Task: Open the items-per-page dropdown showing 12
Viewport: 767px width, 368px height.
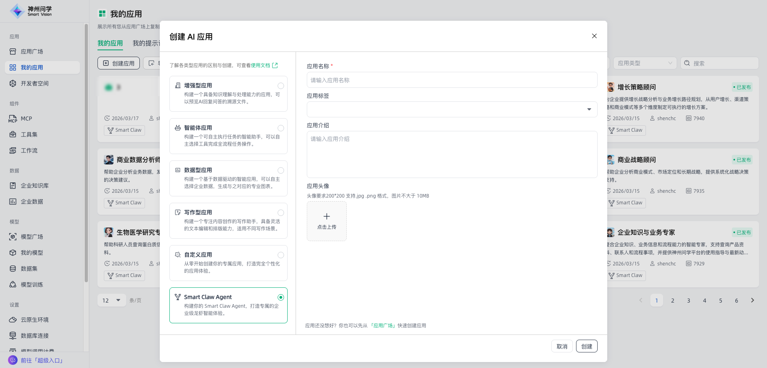Action: 111,300
